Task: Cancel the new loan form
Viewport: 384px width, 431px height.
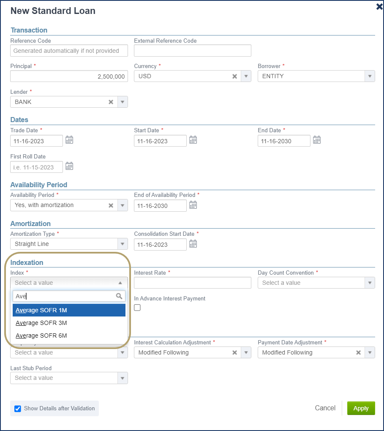Action: [325, 408]
